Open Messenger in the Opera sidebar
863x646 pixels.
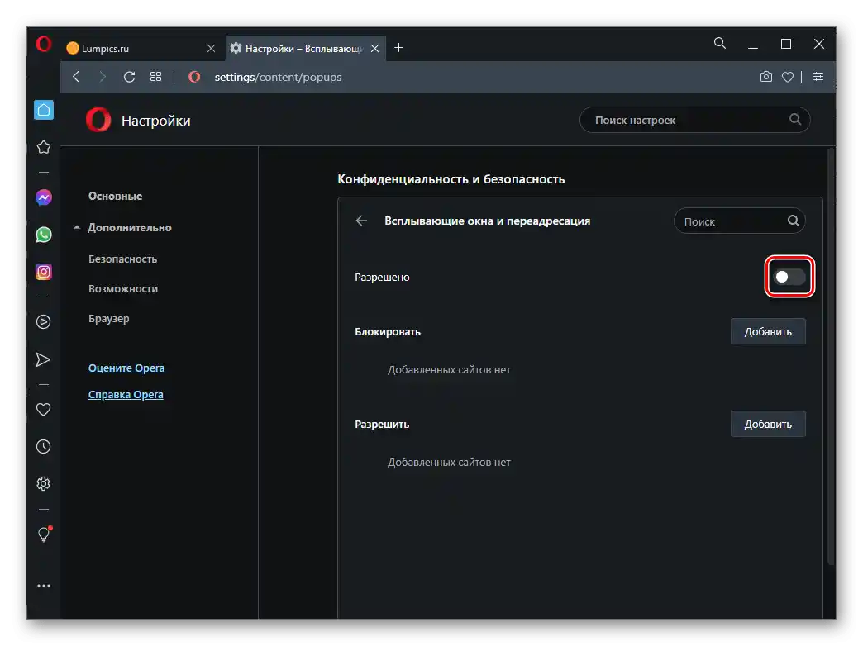44,198
